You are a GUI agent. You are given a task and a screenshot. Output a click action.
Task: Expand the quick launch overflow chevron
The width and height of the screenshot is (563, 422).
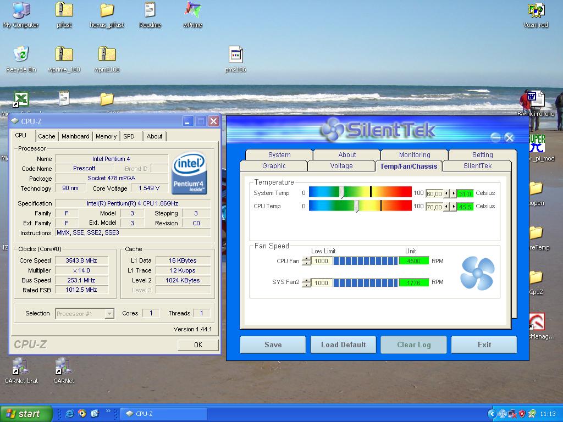click(108, 411)
